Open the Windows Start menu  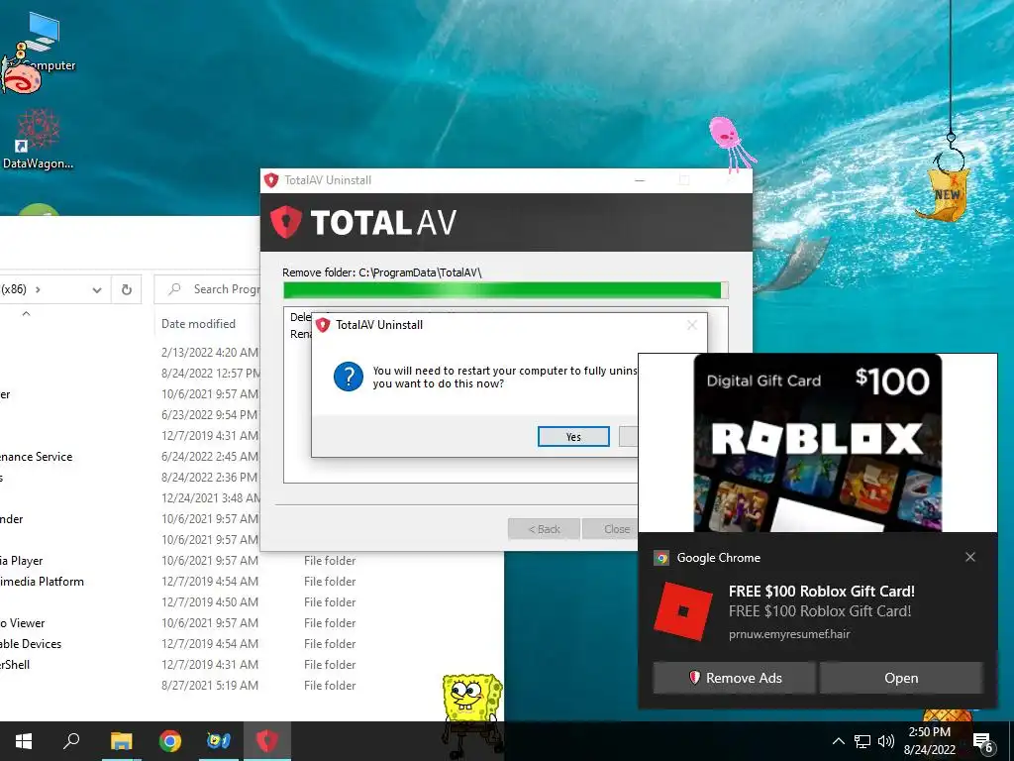coord(24,741)
